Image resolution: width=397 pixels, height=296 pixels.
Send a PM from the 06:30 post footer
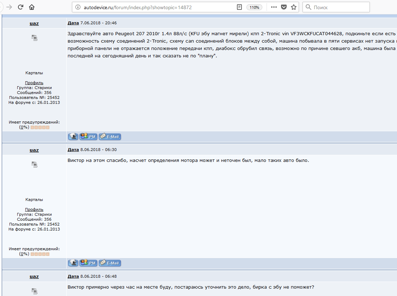(88, 263)
